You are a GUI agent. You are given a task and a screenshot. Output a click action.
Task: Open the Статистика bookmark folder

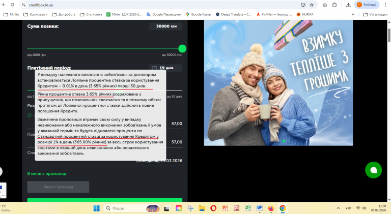(x=91, y=14)
